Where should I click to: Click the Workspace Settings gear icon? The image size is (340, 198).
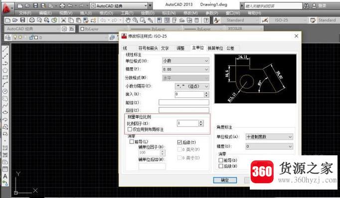pos(64,29)
